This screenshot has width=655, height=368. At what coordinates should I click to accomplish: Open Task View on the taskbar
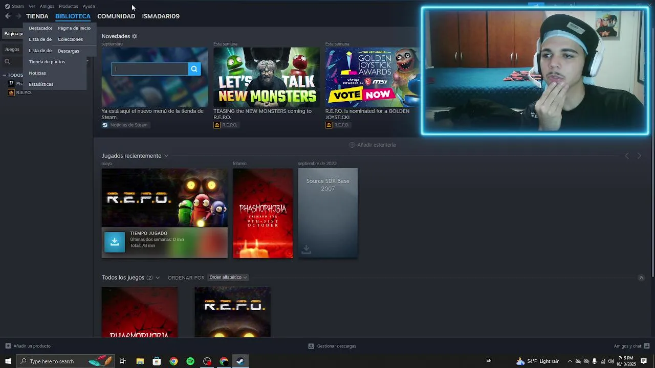123,361
